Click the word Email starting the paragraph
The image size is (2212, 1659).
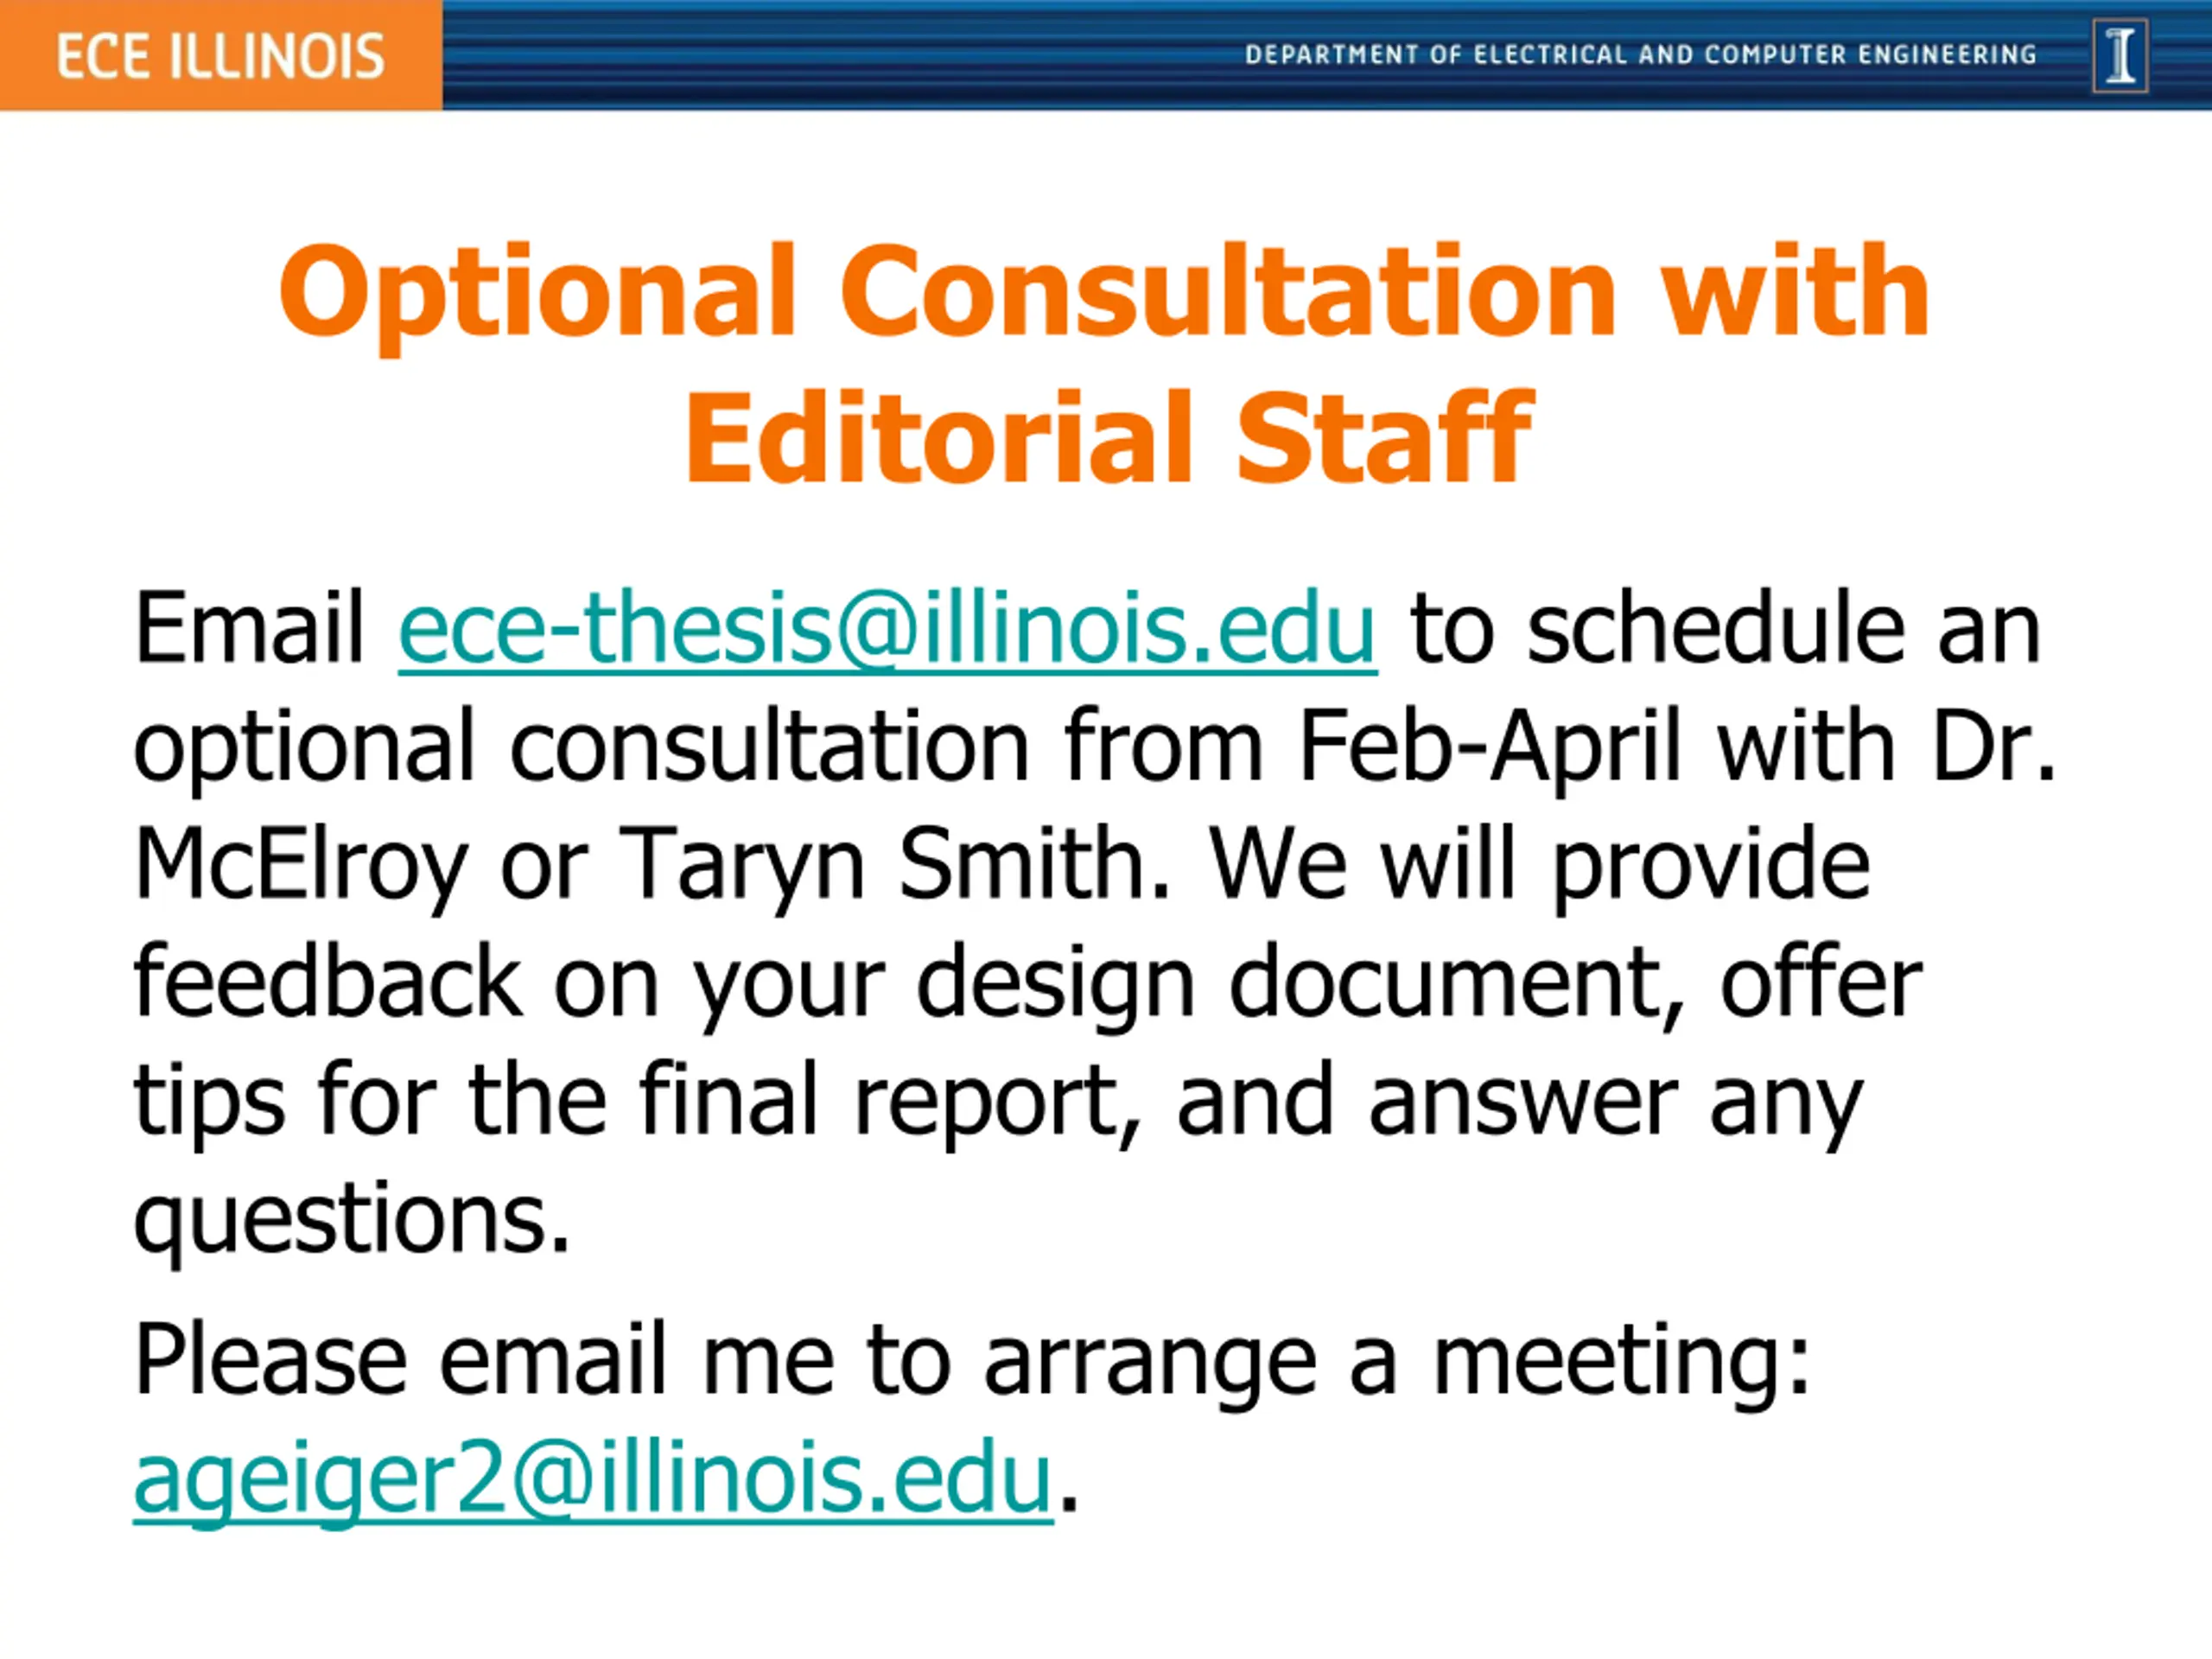point(250,628)
